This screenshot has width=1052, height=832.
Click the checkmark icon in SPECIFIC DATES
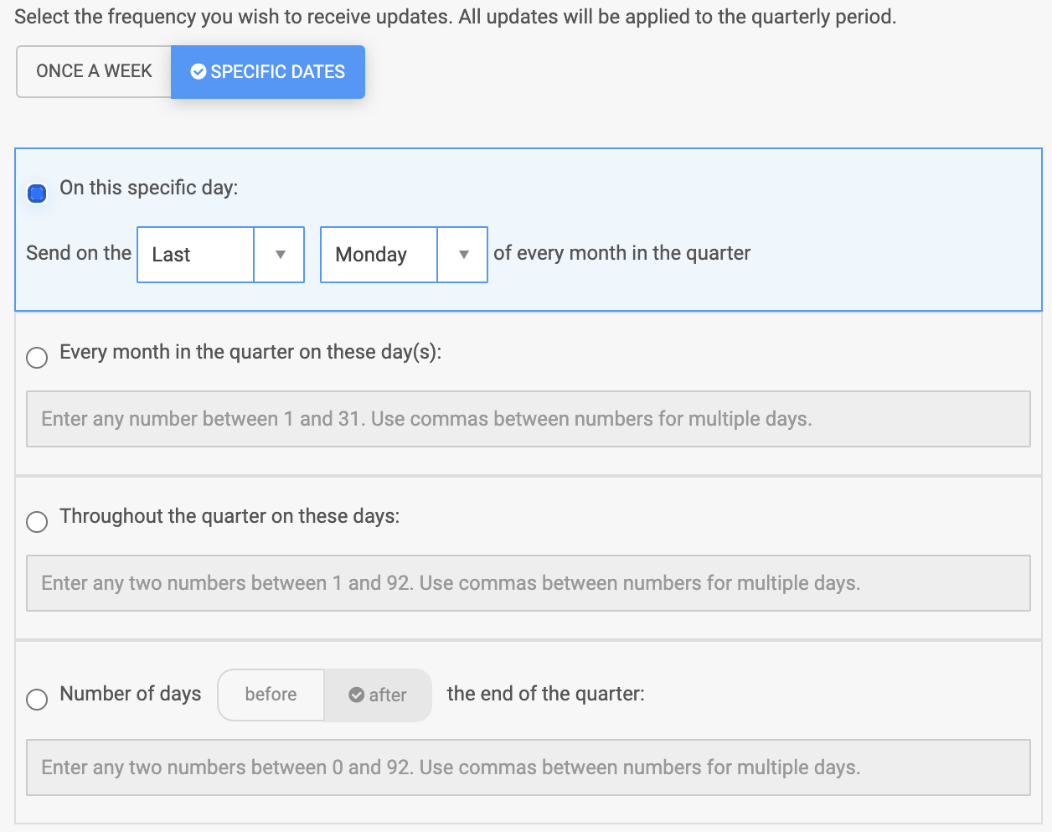coord(199,72)
